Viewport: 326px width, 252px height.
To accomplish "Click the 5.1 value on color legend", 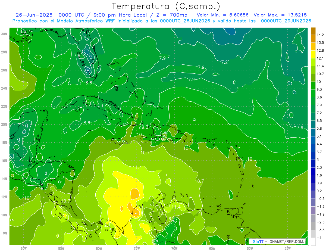I will [x=319, y=136].
